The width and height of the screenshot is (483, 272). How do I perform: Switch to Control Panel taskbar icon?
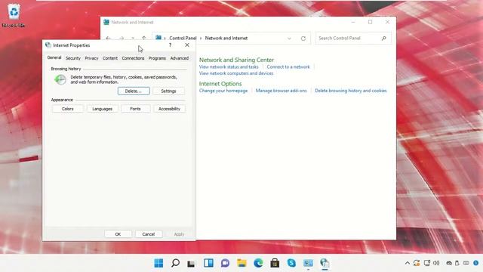(308, 263)
